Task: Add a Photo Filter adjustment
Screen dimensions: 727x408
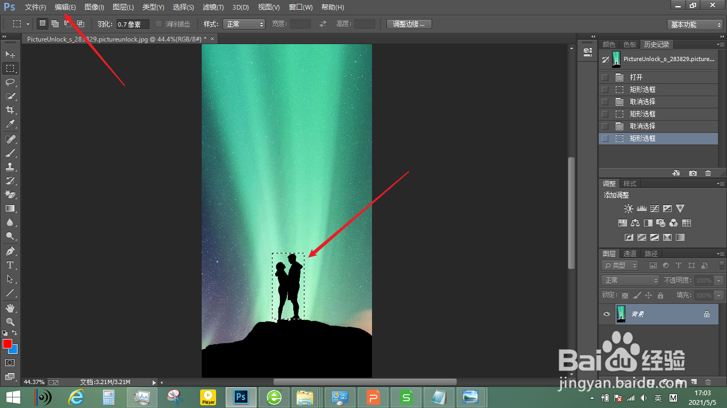Action: [x=661, y=223]
